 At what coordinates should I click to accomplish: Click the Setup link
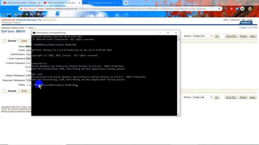[226, 20]
